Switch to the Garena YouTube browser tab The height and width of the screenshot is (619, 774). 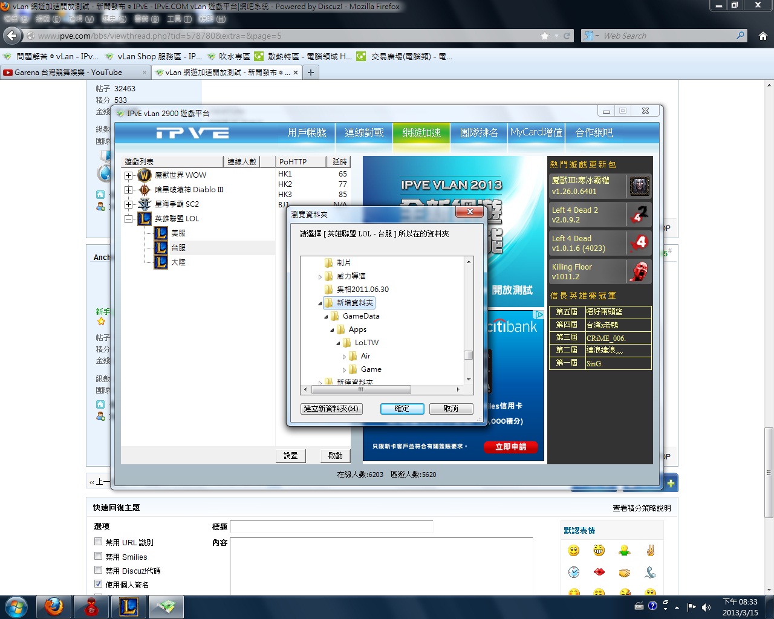click(75, 73)
